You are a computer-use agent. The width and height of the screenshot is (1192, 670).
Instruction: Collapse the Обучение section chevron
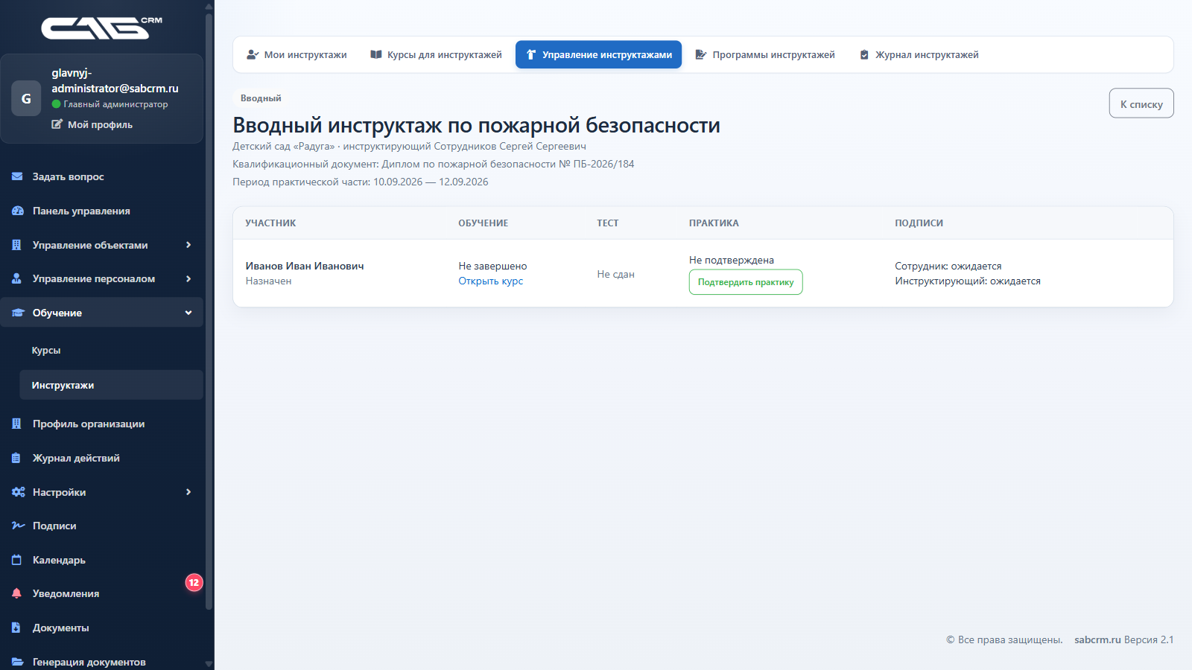coord(188,313)
